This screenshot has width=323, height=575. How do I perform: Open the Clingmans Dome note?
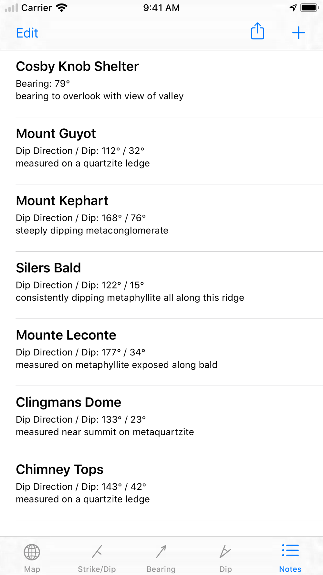[161, 419]
